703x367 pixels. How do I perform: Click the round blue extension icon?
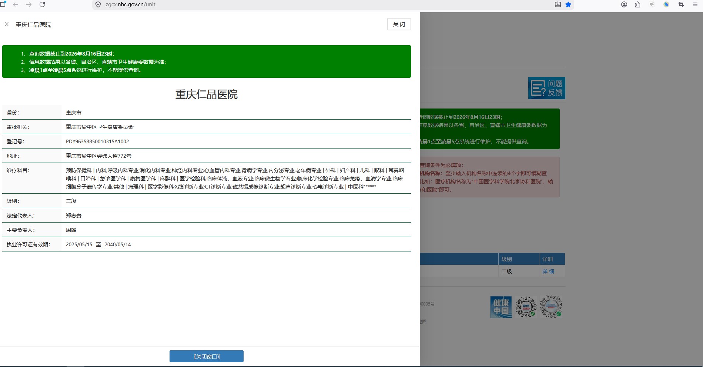tap(666, 4)
